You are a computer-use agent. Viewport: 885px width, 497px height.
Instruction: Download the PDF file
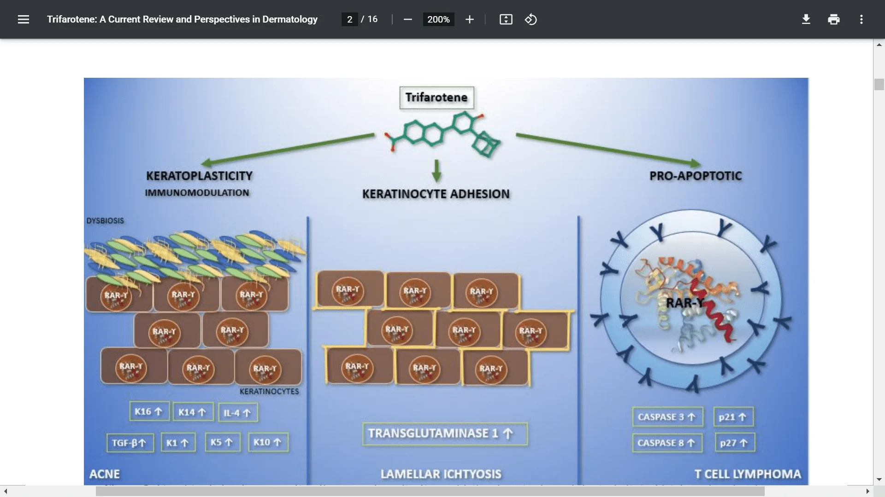pyautogui.click(x=806, y=19)
